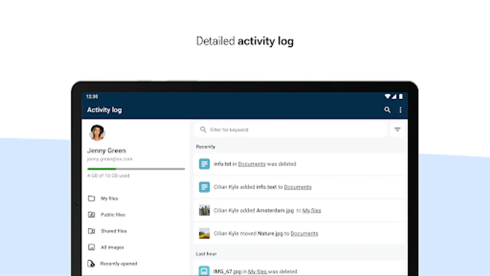
Task: Click the jenny.green email address
Action: point(110,159)
